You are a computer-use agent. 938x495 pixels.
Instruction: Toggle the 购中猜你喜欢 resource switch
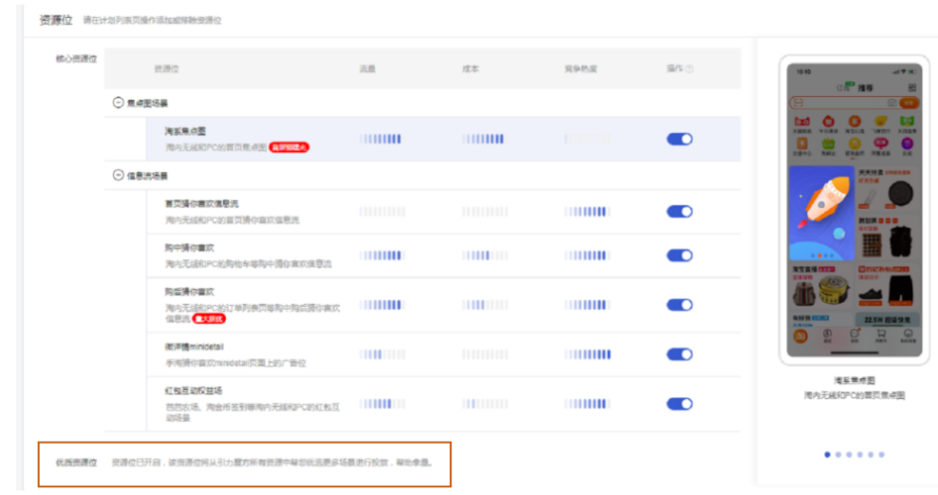(x=679, y=255)
